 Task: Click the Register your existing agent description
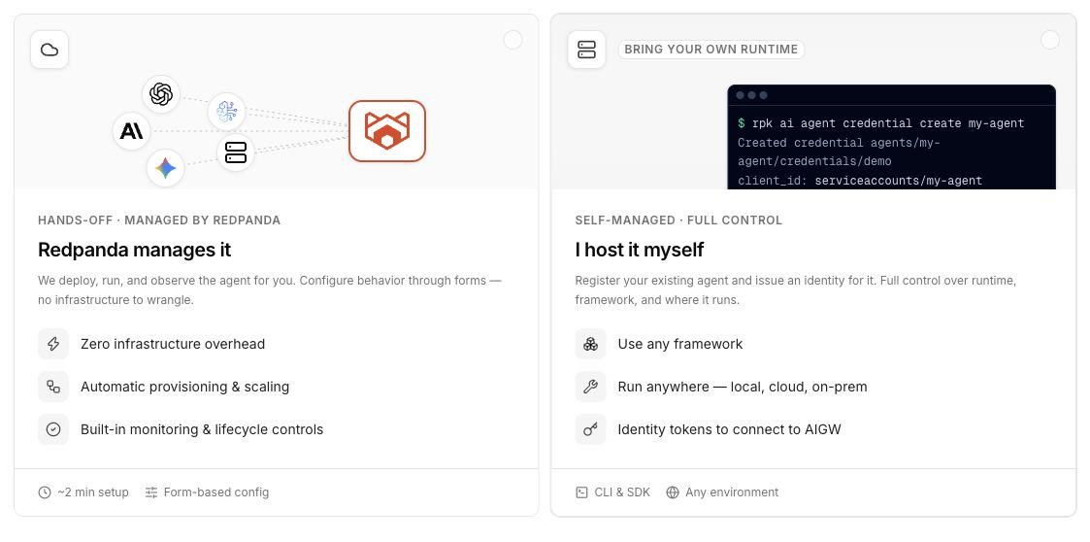(796, 290)
